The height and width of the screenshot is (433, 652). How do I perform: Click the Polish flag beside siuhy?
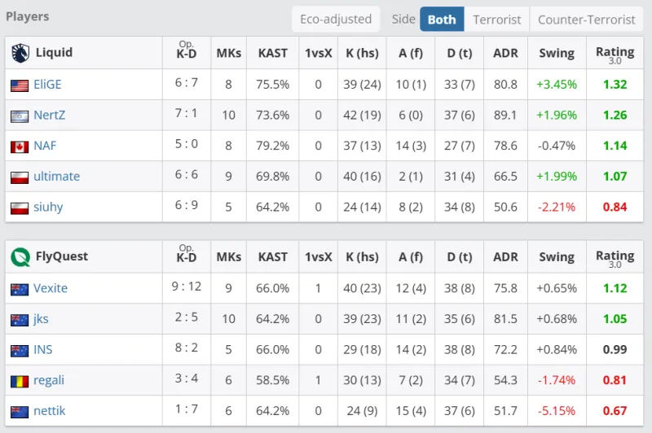(x=20, y=208)
